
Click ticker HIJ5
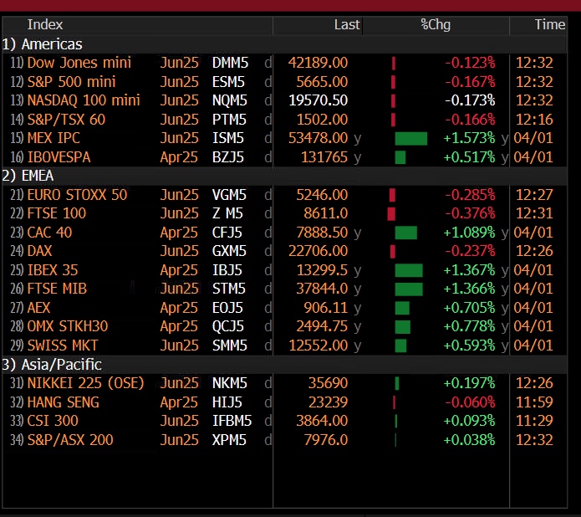coord(227,402)
